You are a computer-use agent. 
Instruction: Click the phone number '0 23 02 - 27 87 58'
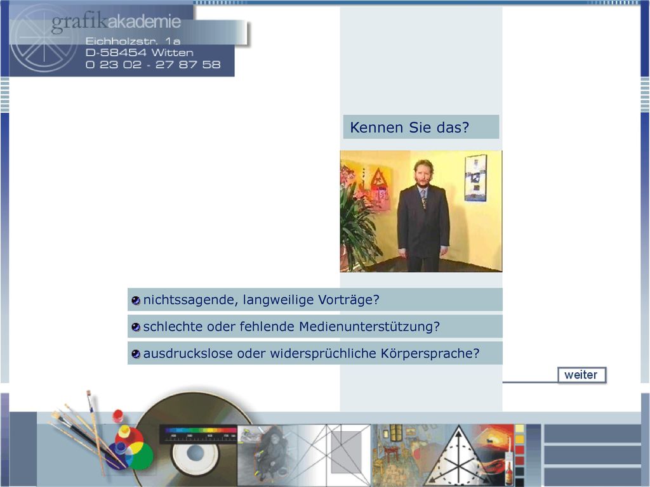tap(153, 65)
